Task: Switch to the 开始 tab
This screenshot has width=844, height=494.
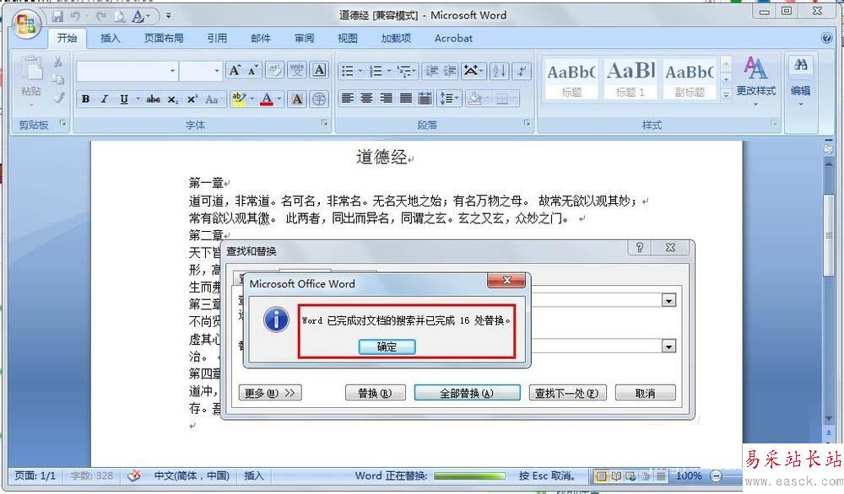Action: tap(67, 38)
